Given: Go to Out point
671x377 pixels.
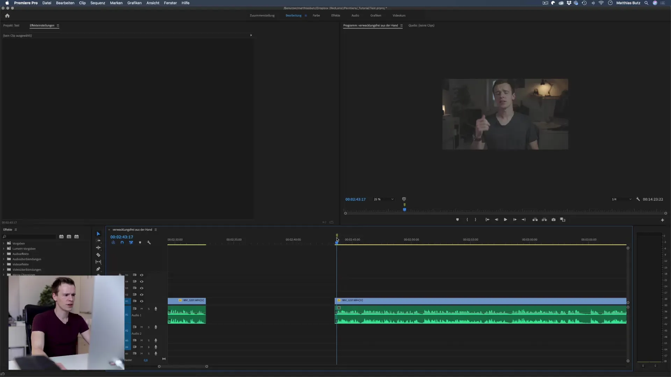Looking at the screenshot, I should [524, 220].
